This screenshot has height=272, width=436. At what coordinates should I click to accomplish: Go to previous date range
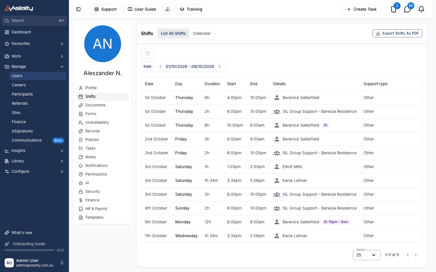point(160,66)
